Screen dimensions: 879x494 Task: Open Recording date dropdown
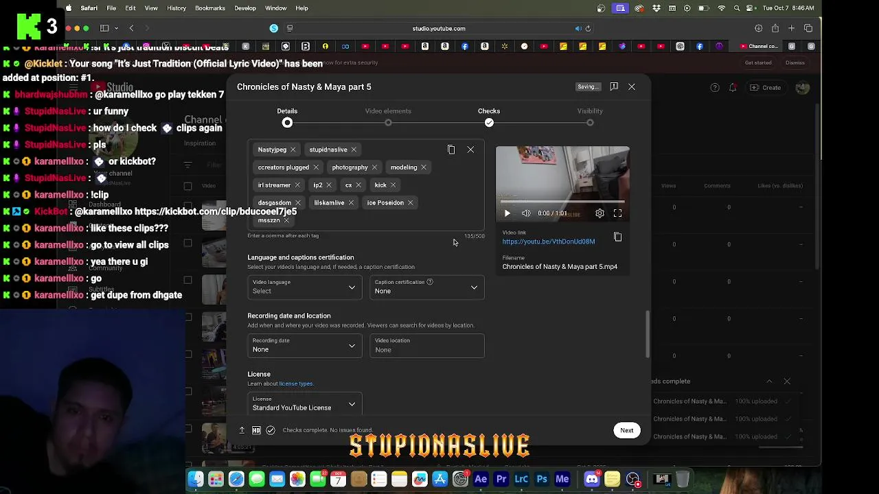click(305, 346)
